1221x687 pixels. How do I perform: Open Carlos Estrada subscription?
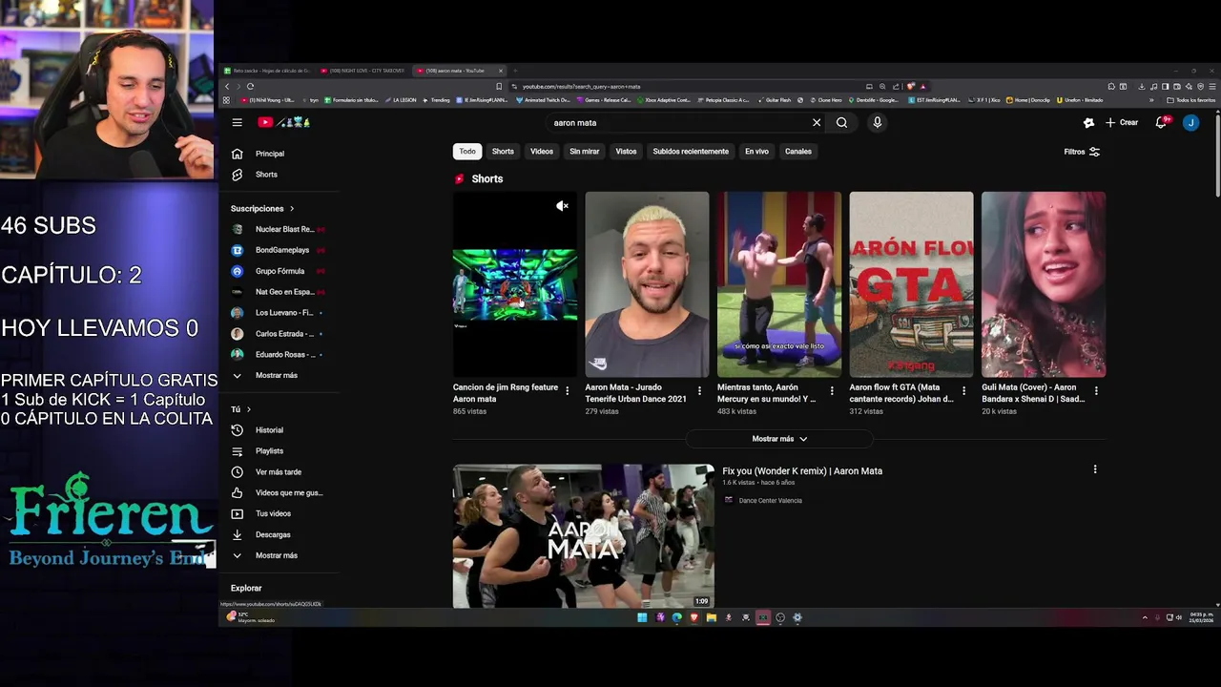[x=283, y=334]
